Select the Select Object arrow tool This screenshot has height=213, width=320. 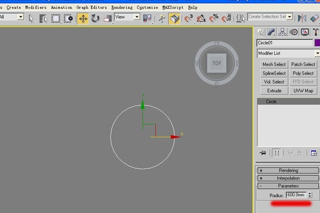point(31,19)
